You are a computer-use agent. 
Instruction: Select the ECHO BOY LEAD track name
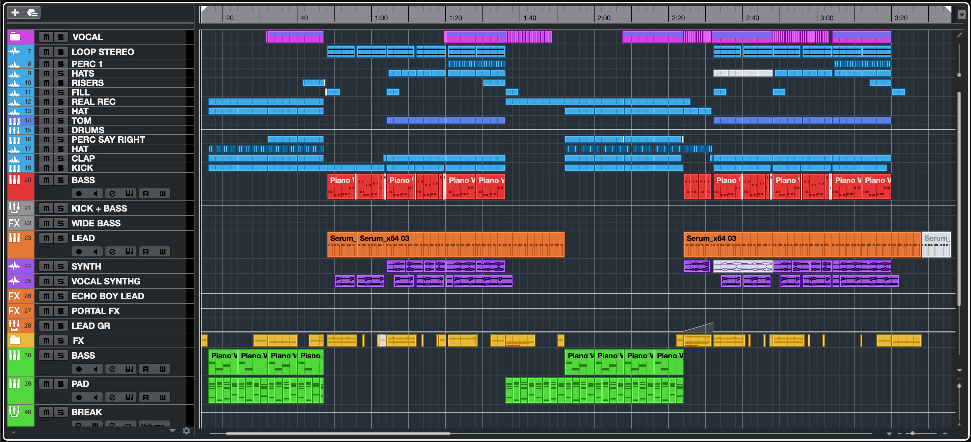(x=108, y=296)
